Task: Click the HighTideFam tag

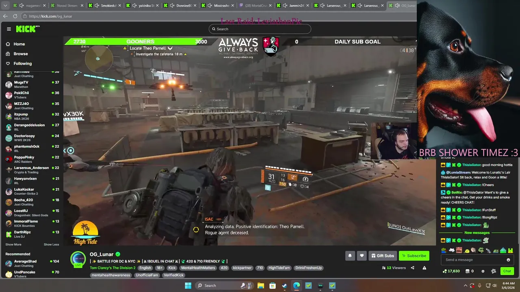Action: point(279,268)
